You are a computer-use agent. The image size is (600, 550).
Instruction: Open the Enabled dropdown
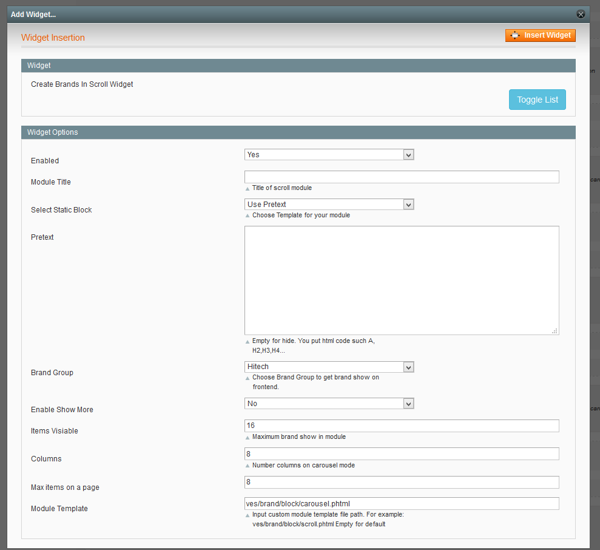coord(329,155)
